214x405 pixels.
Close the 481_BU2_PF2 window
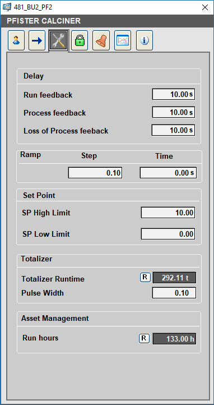pyautogui.click(x=205, y=7)
